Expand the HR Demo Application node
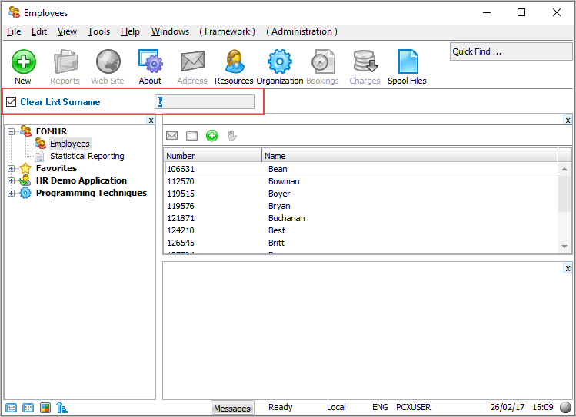The width and height of the screenshot is (576, 417). coord(12,180)
